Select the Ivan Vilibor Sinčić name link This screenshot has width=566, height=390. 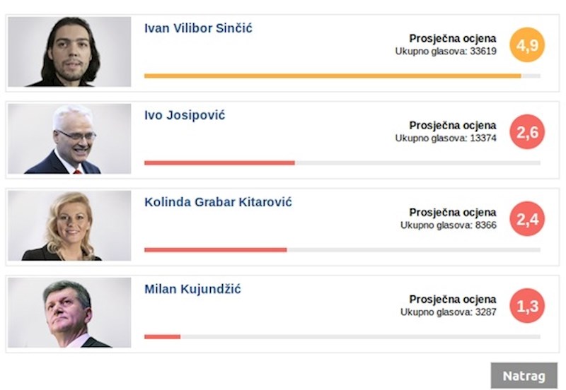pos(198,28)
